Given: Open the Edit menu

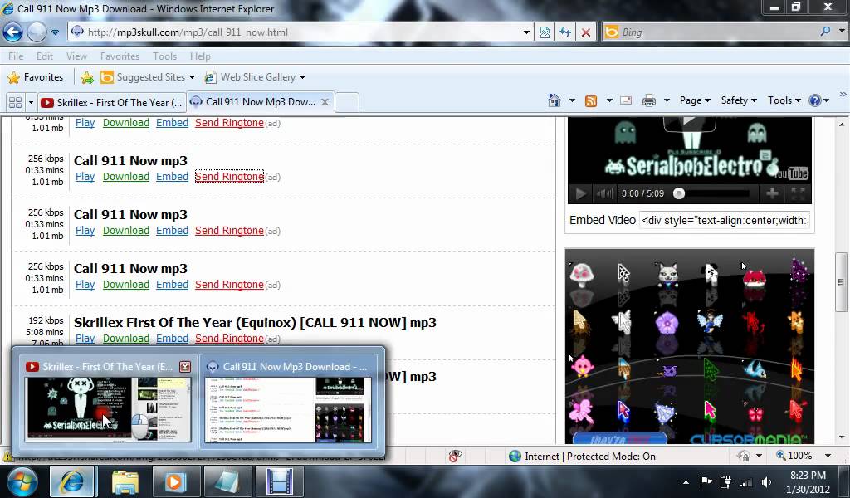Looking at the screenshot, I should 45,56.
